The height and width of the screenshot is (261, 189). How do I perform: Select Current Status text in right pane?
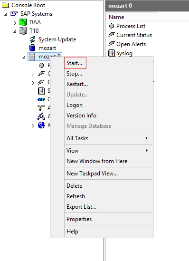(134, 35)
